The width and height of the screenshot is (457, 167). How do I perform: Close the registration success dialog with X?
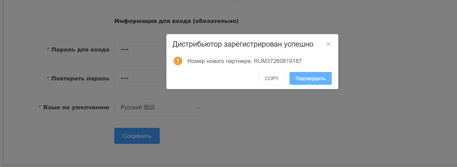point(328,44)
